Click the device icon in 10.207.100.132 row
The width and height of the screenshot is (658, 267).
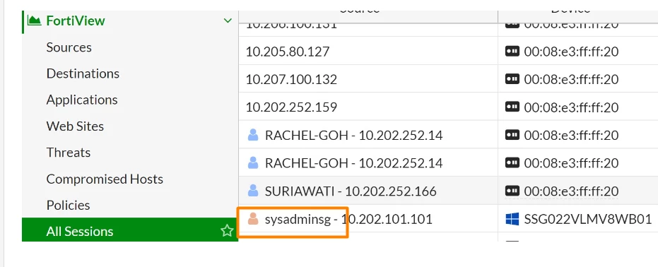pyautogui.click(x=512, y=79)
